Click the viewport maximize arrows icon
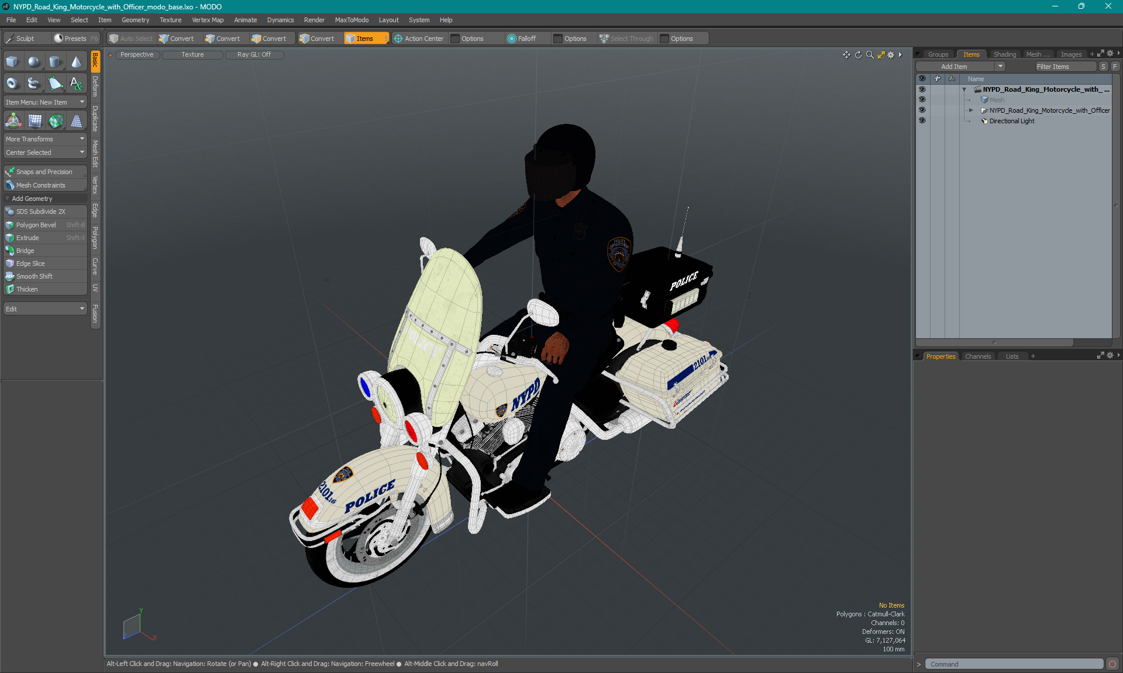The height and width of the screenshot is (673, 1123). click(x=881, y=55)
